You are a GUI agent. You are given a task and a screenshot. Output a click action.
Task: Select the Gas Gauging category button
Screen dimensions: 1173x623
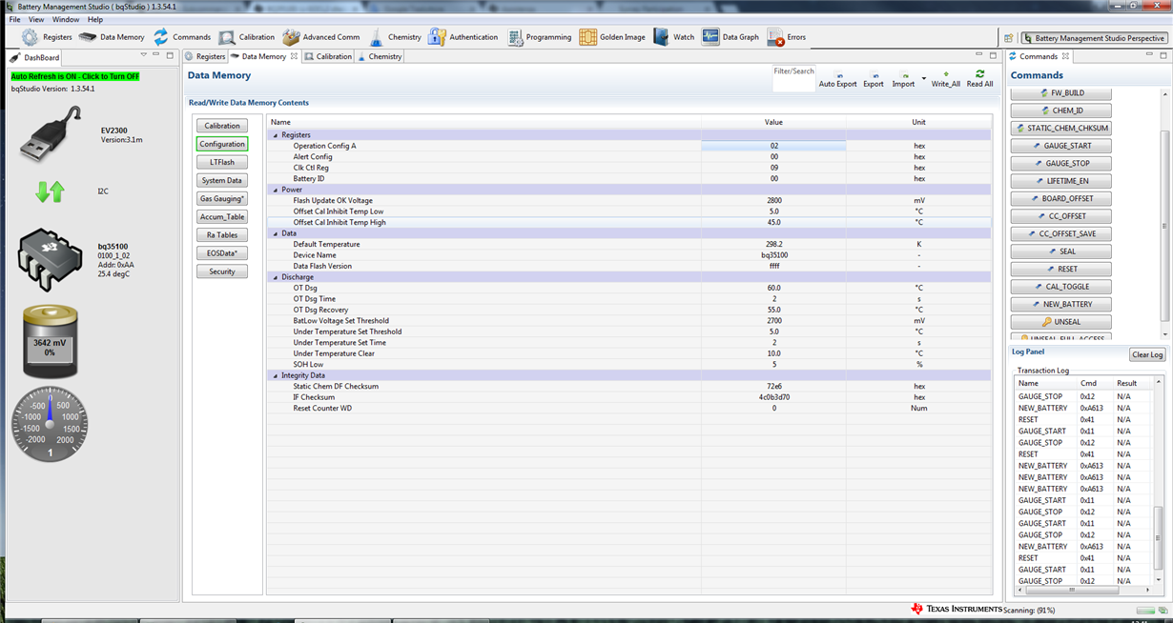222,198
